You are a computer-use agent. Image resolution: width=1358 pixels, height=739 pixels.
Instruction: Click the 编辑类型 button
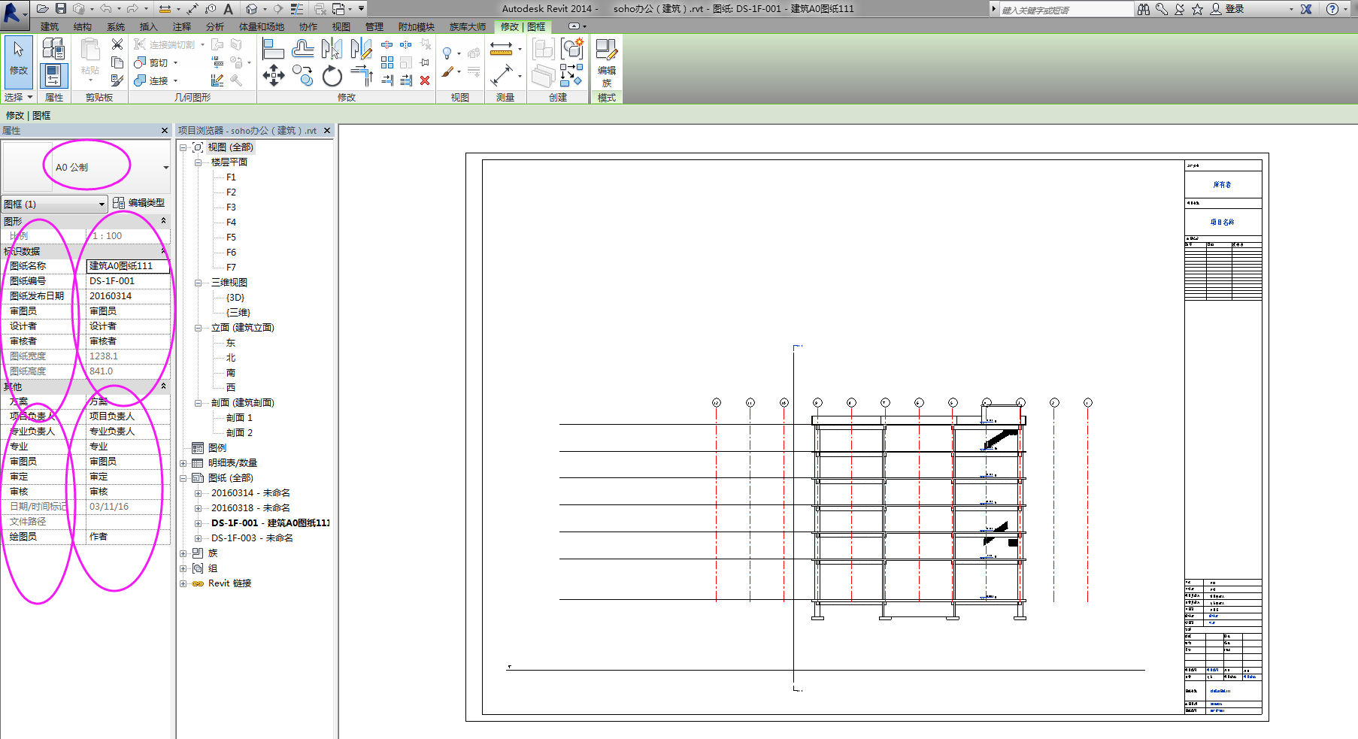tap(139, 203)
